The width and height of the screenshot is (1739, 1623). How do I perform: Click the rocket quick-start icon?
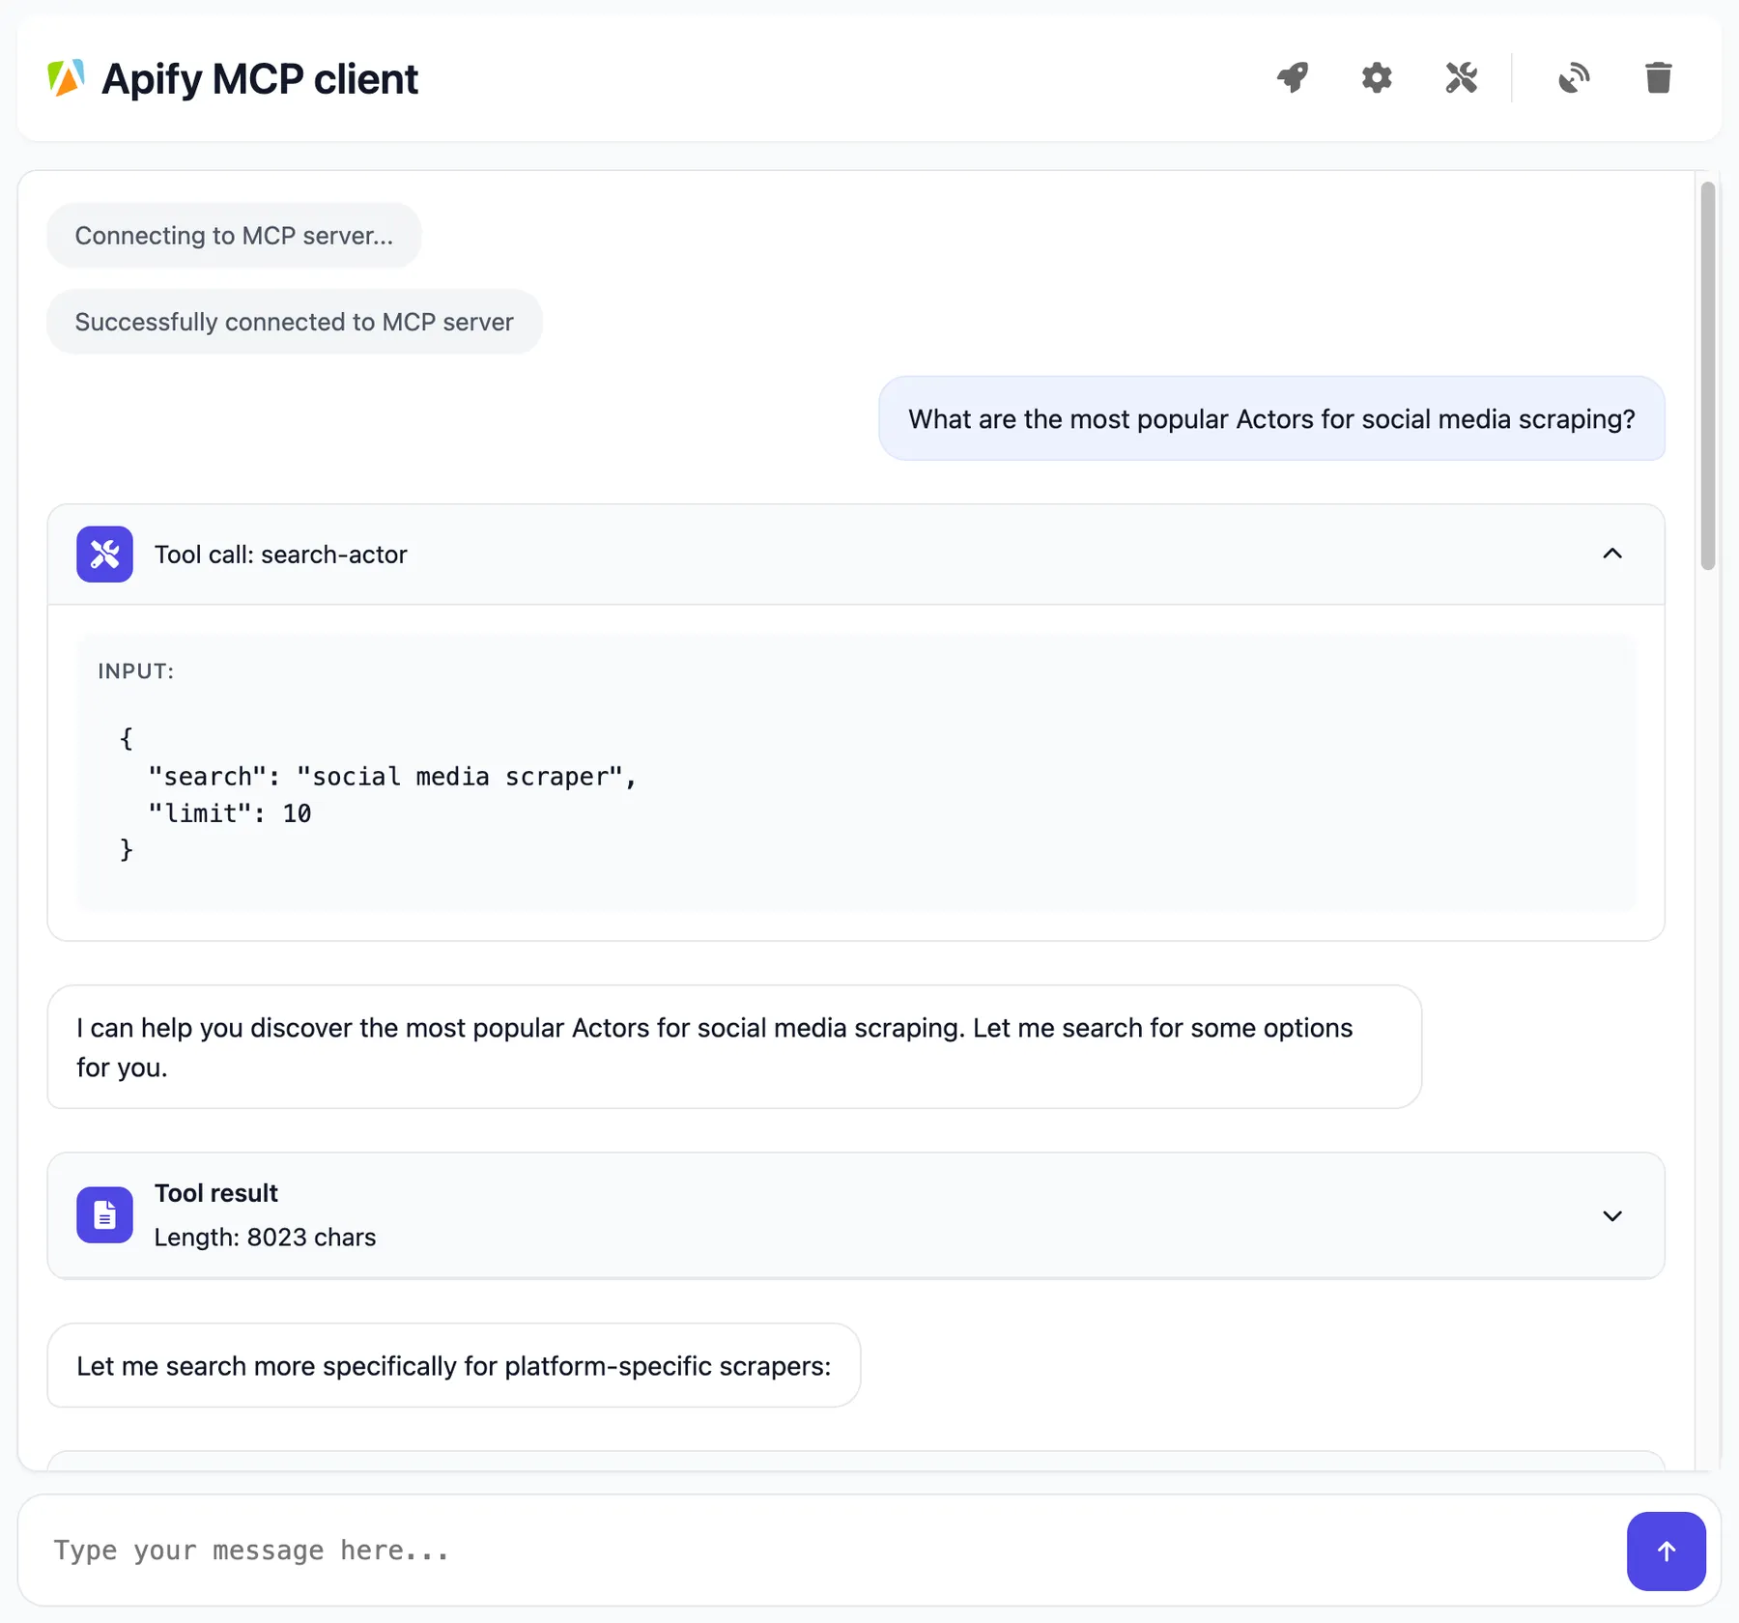1293,78
